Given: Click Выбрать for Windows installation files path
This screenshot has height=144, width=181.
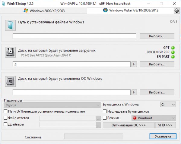Looking at the screenshot, I should coord(157,36).
